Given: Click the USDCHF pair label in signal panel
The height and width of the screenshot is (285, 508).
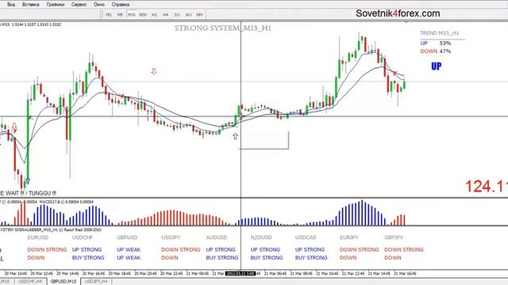Looking at the screenshot, I should click(83, 237).
